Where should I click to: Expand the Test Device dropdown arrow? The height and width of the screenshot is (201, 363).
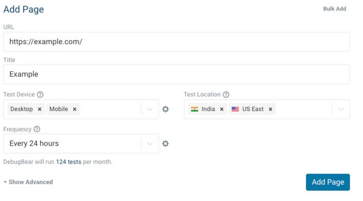150,109
